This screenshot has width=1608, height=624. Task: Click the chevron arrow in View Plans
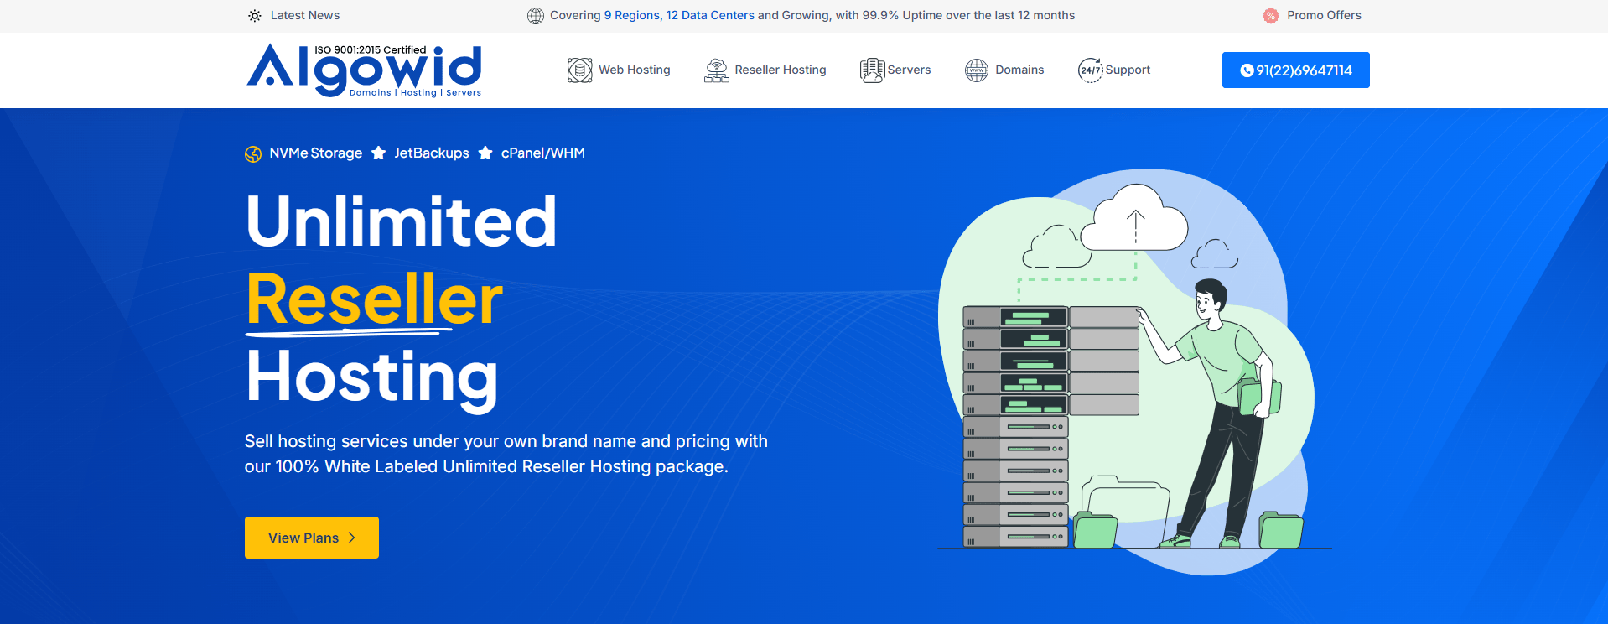[x=352, y=538]
